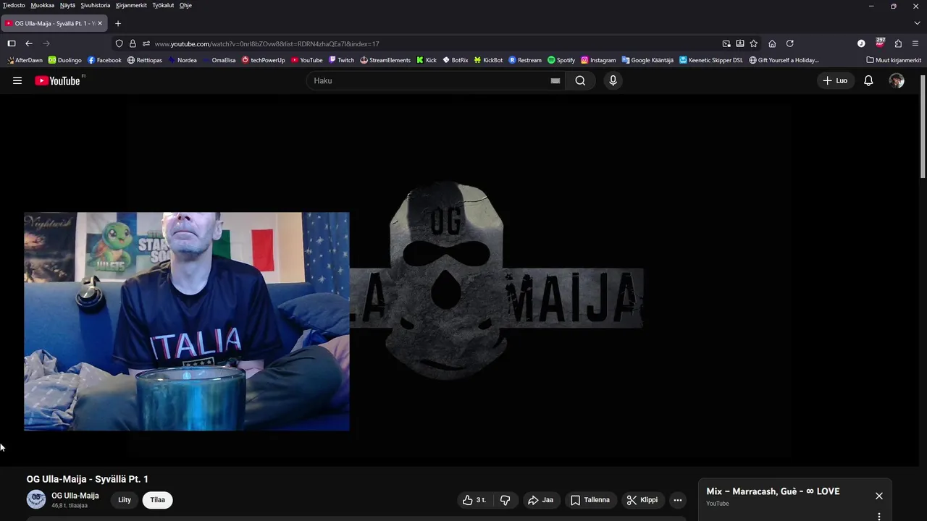The width and height of the screenshot is (927, 521).
Task: Open Duolingo bookmark
Action: 65,60
